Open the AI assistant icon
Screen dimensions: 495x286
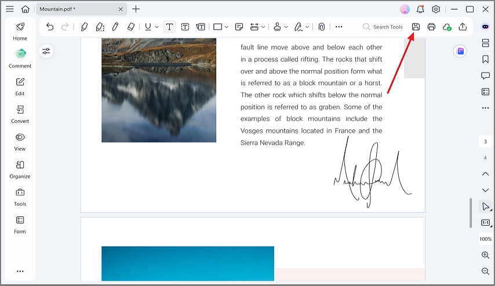point(485,27)
